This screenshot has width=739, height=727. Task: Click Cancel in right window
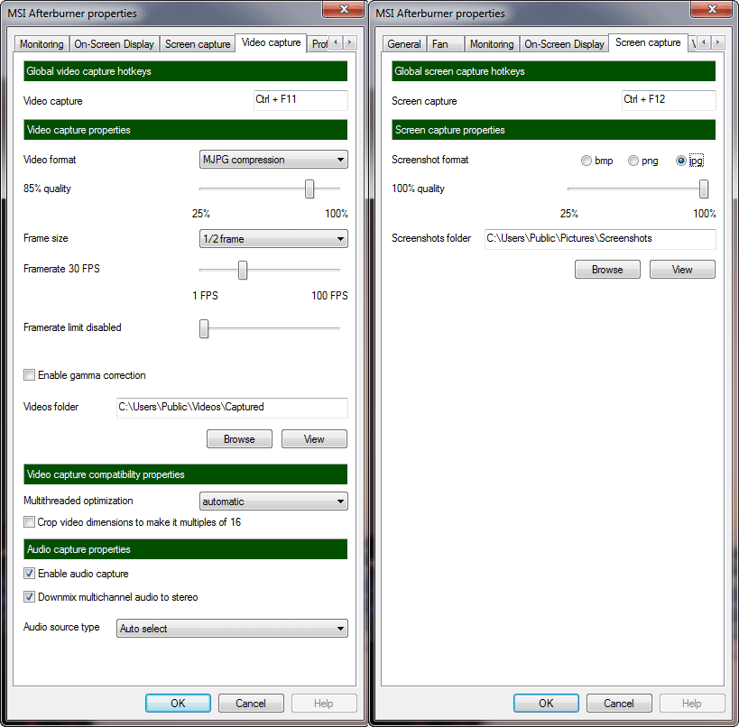coord(619,704)
